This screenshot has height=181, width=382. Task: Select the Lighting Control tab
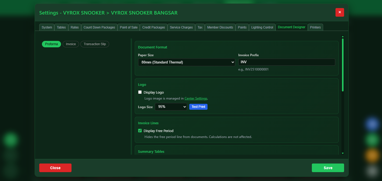pos(262,27)
